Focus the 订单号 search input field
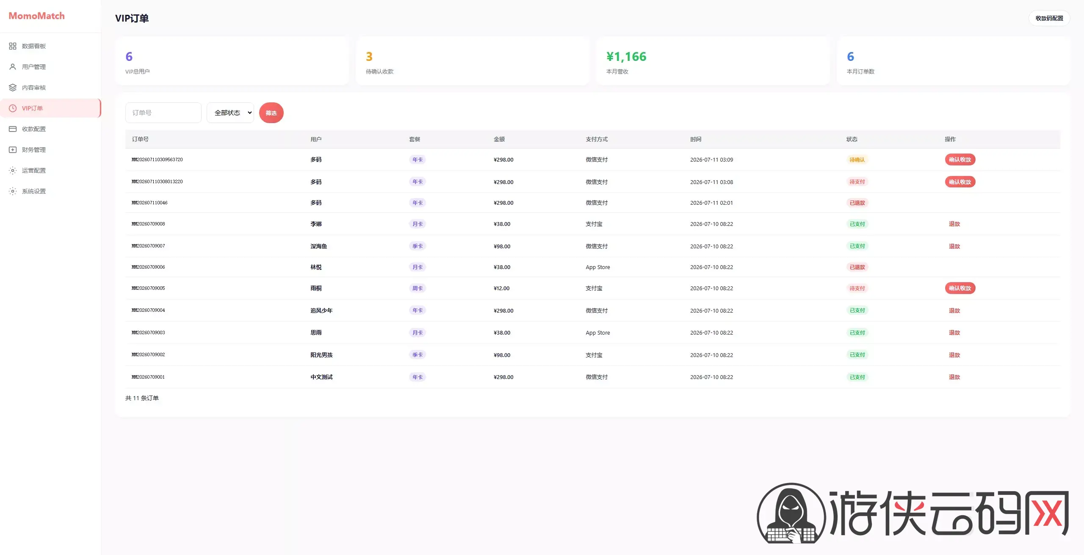1084x555 pixels. click(x=163, y=113)
